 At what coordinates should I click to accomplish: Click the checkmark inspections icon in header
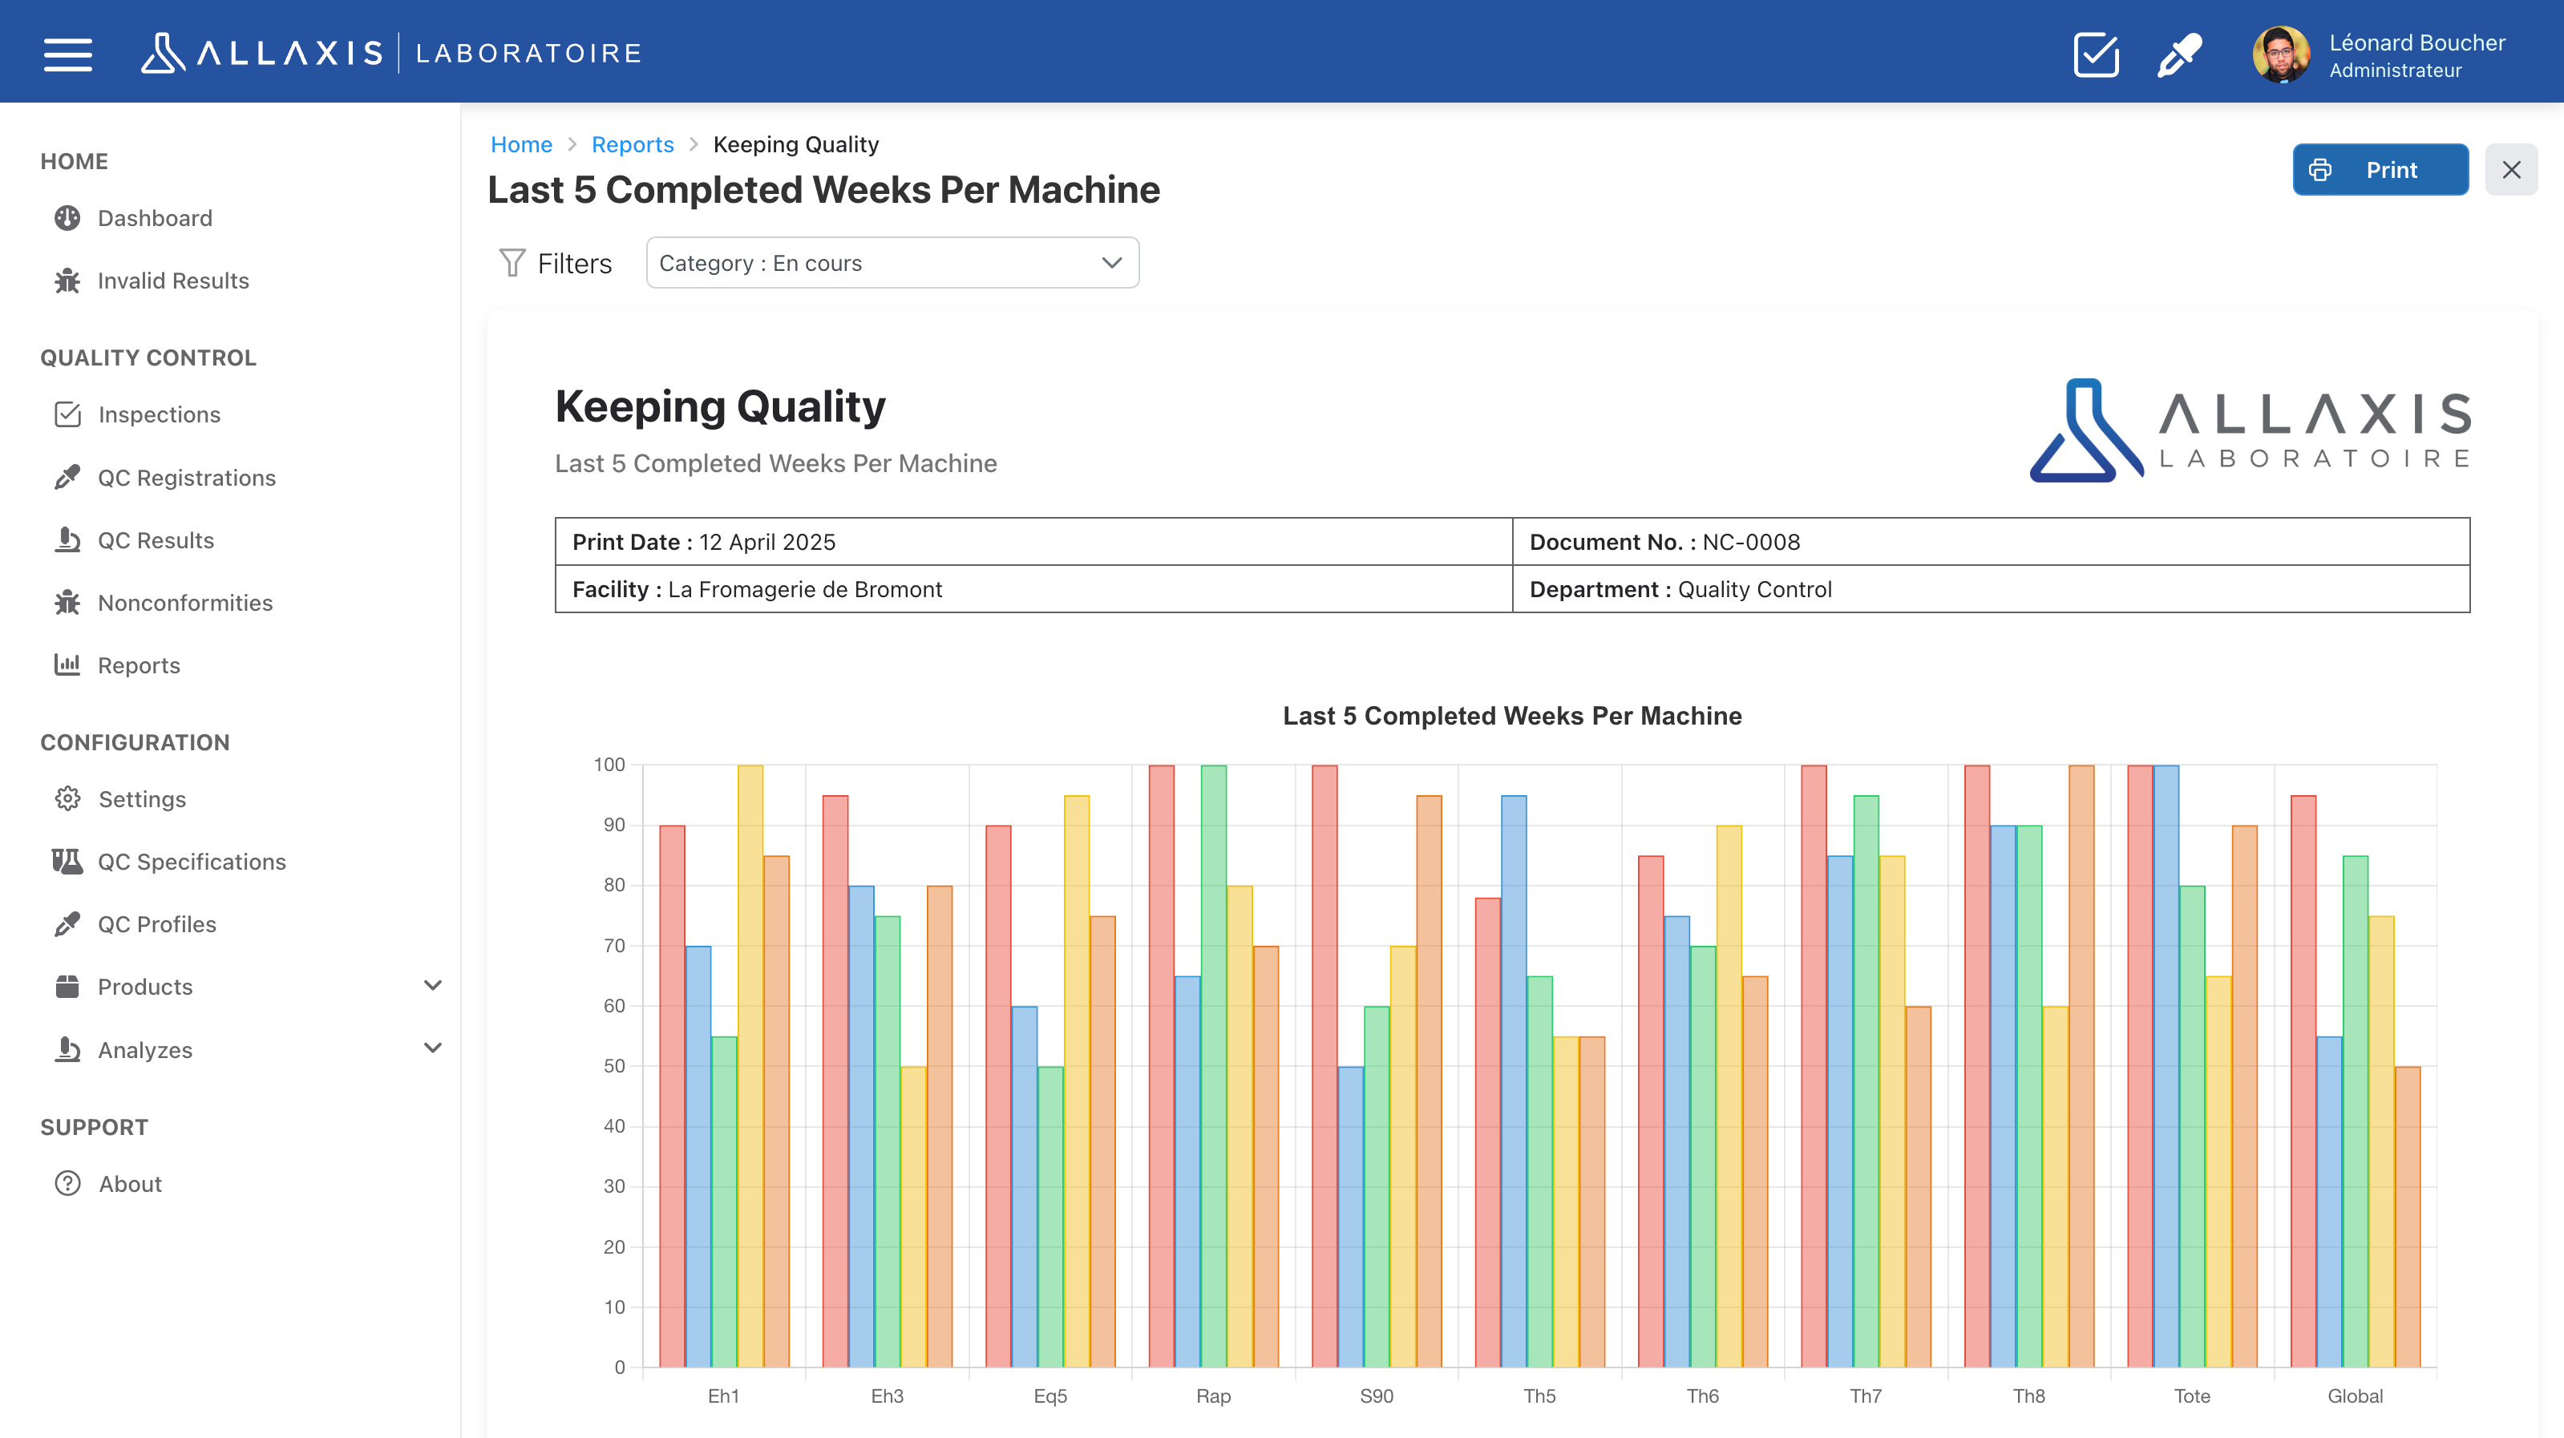[2095, 54]
